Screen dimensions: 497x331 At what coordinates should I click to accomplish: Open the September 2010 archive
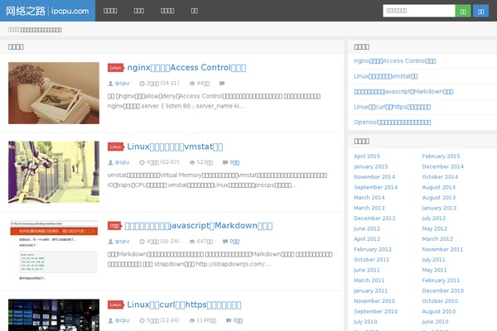(x=375, y=311)
